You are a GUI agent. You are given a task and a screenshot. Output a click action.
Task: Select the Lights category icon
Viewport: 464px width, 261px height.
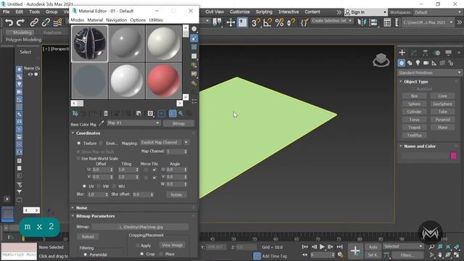point(418,63)
